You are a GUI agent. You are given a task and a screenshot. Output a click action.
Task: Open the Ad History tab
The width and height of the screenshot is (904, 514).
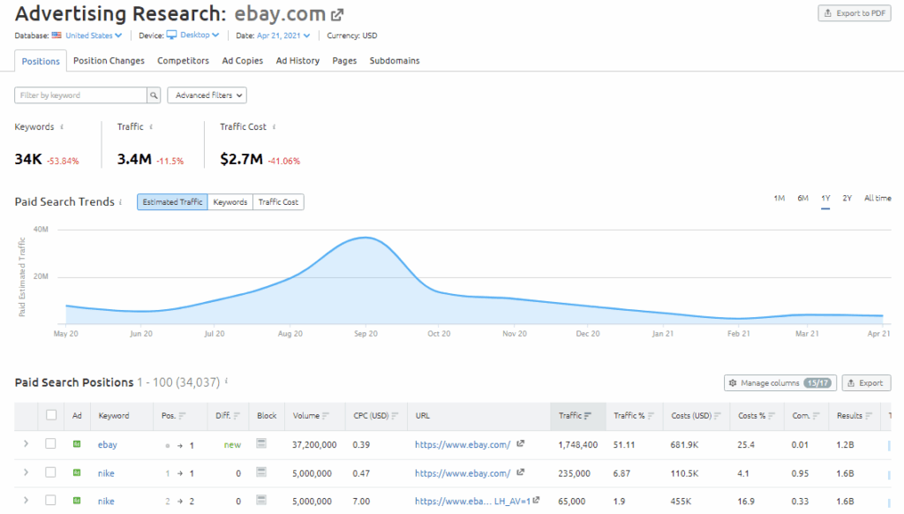point(298,61)
